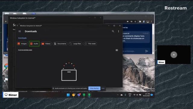193x109 pixels.
Task: Click the Restream chat message input field
Action: (133, 51)
